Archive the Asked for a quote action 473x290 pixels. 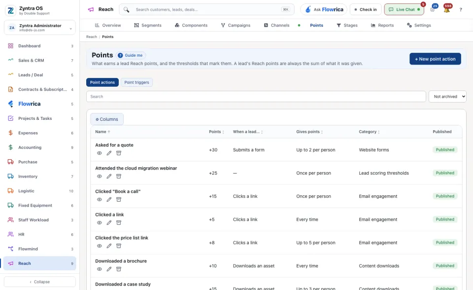tap(119, 153)
